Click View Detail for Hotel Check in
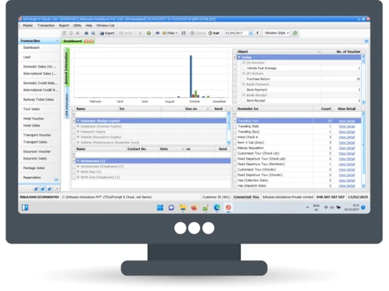 pyautogui.click(x=347, y=137)
